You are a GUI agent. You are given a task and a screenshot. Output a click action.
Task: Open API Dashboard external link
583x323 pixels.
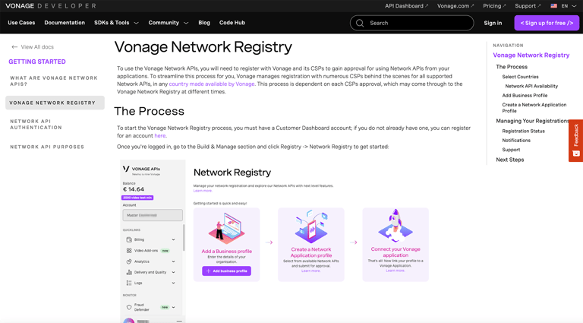click(406, 6)
